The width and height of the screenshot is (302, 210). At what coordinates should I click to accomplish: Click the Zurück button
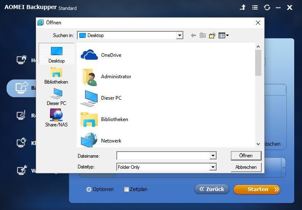(212, 189)
